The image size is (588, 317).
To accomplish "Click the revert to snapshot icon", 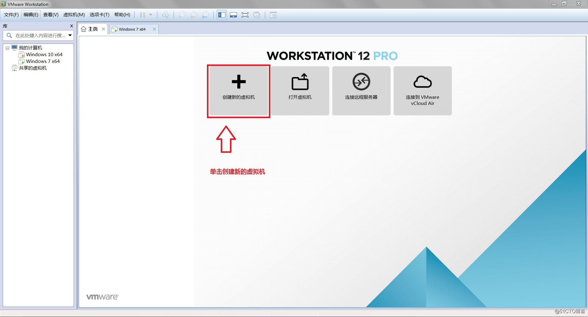I will 194,15.
